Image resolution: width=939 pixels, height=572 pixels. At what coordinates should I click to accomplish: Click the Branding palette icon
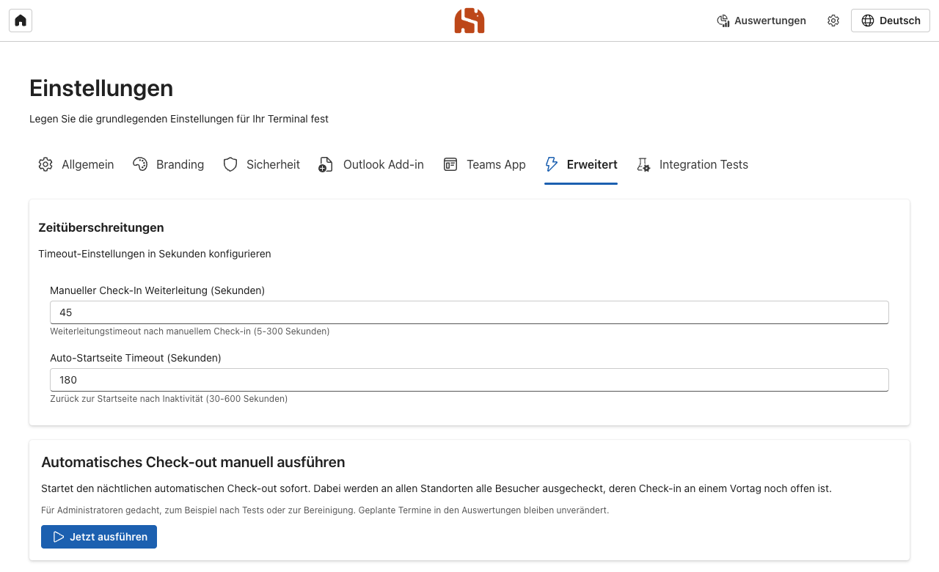[140, 164]
